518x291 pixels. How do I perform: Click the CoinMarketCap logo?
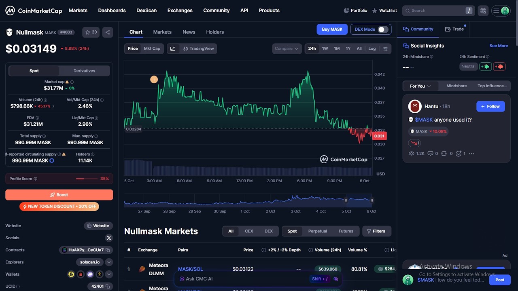(x=34, y=11)
